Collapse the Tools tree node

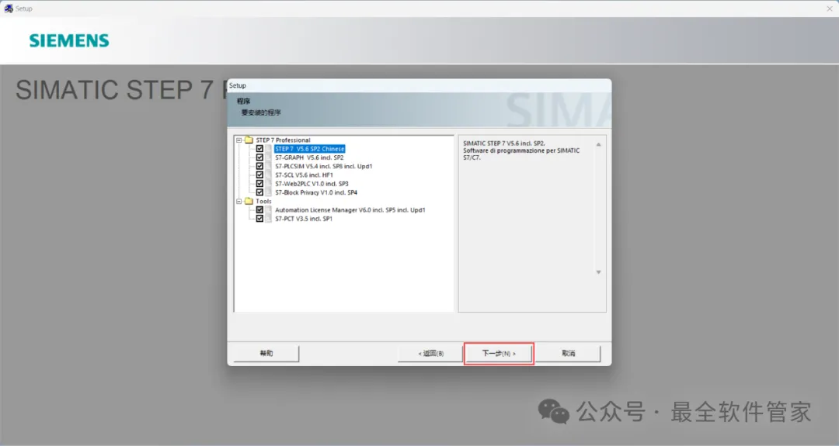[239, 202]
